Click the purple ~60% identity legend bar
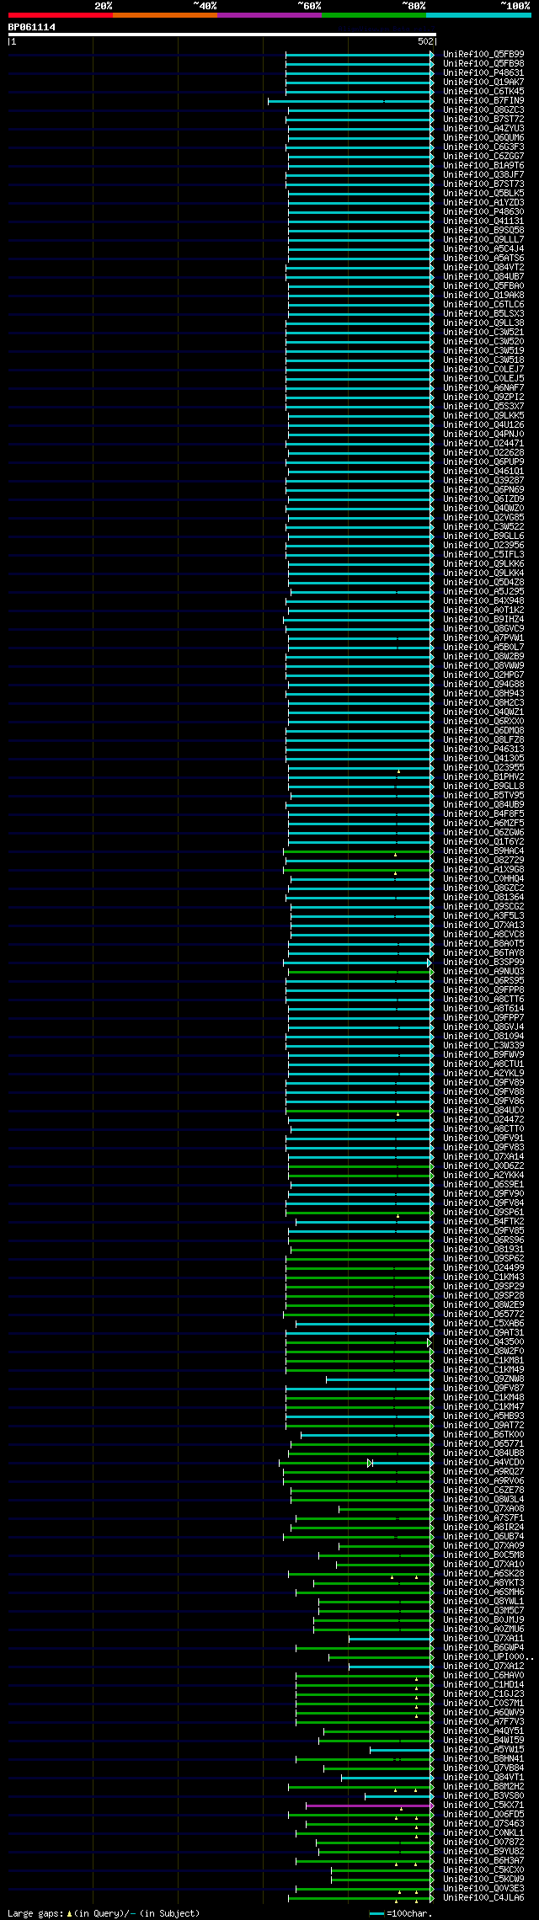 269,15
